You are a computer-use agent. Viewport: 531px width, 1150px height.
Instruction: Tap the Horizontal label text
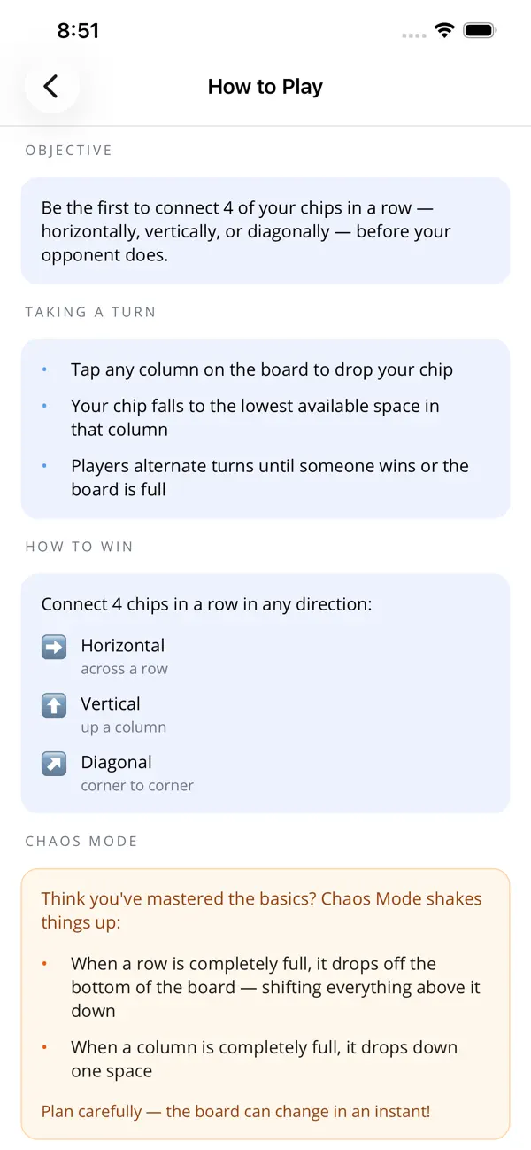click(x=123, y=646)
